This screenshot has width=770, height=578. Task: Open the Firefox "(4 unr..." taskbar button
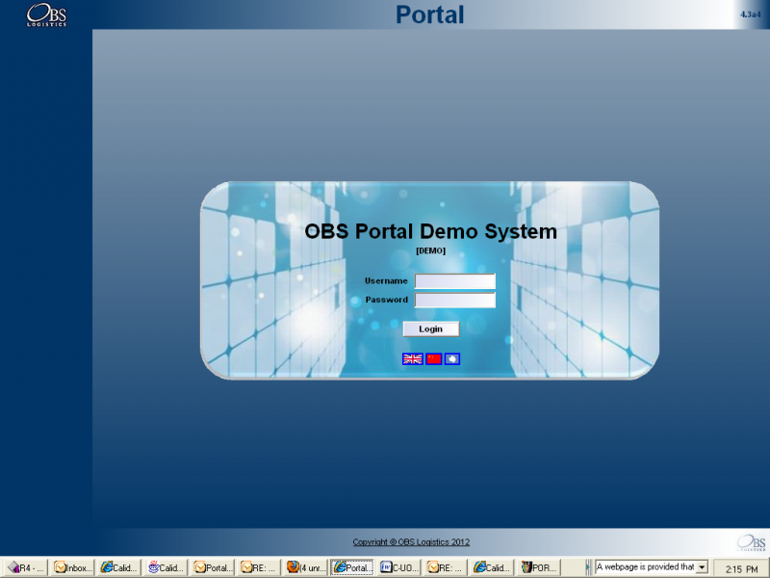coord(306,567)
